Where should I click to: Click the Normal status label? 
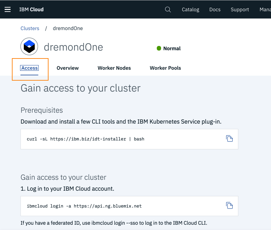(172, 49)
